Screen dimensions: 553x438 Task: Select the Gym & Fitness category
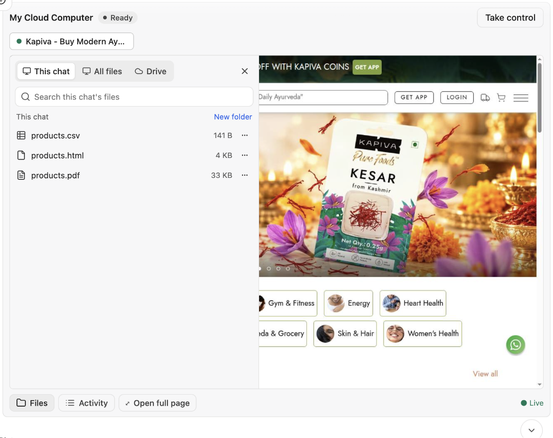[x=288, y=303]
